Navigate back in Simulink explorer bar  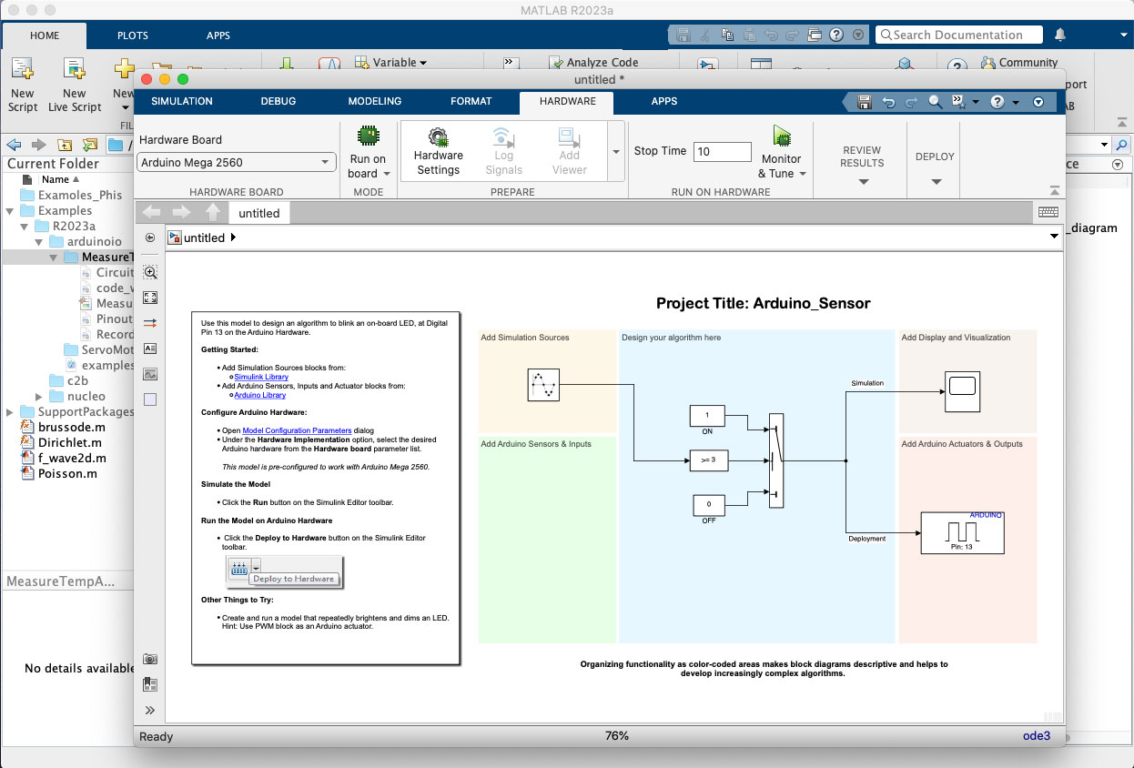coord(153,212)
